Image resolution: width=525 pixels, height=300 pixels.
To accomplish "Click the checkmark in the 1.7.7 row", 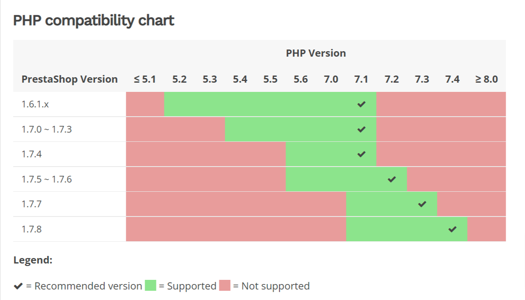I will pyautogui.click(x=422, y=204).
